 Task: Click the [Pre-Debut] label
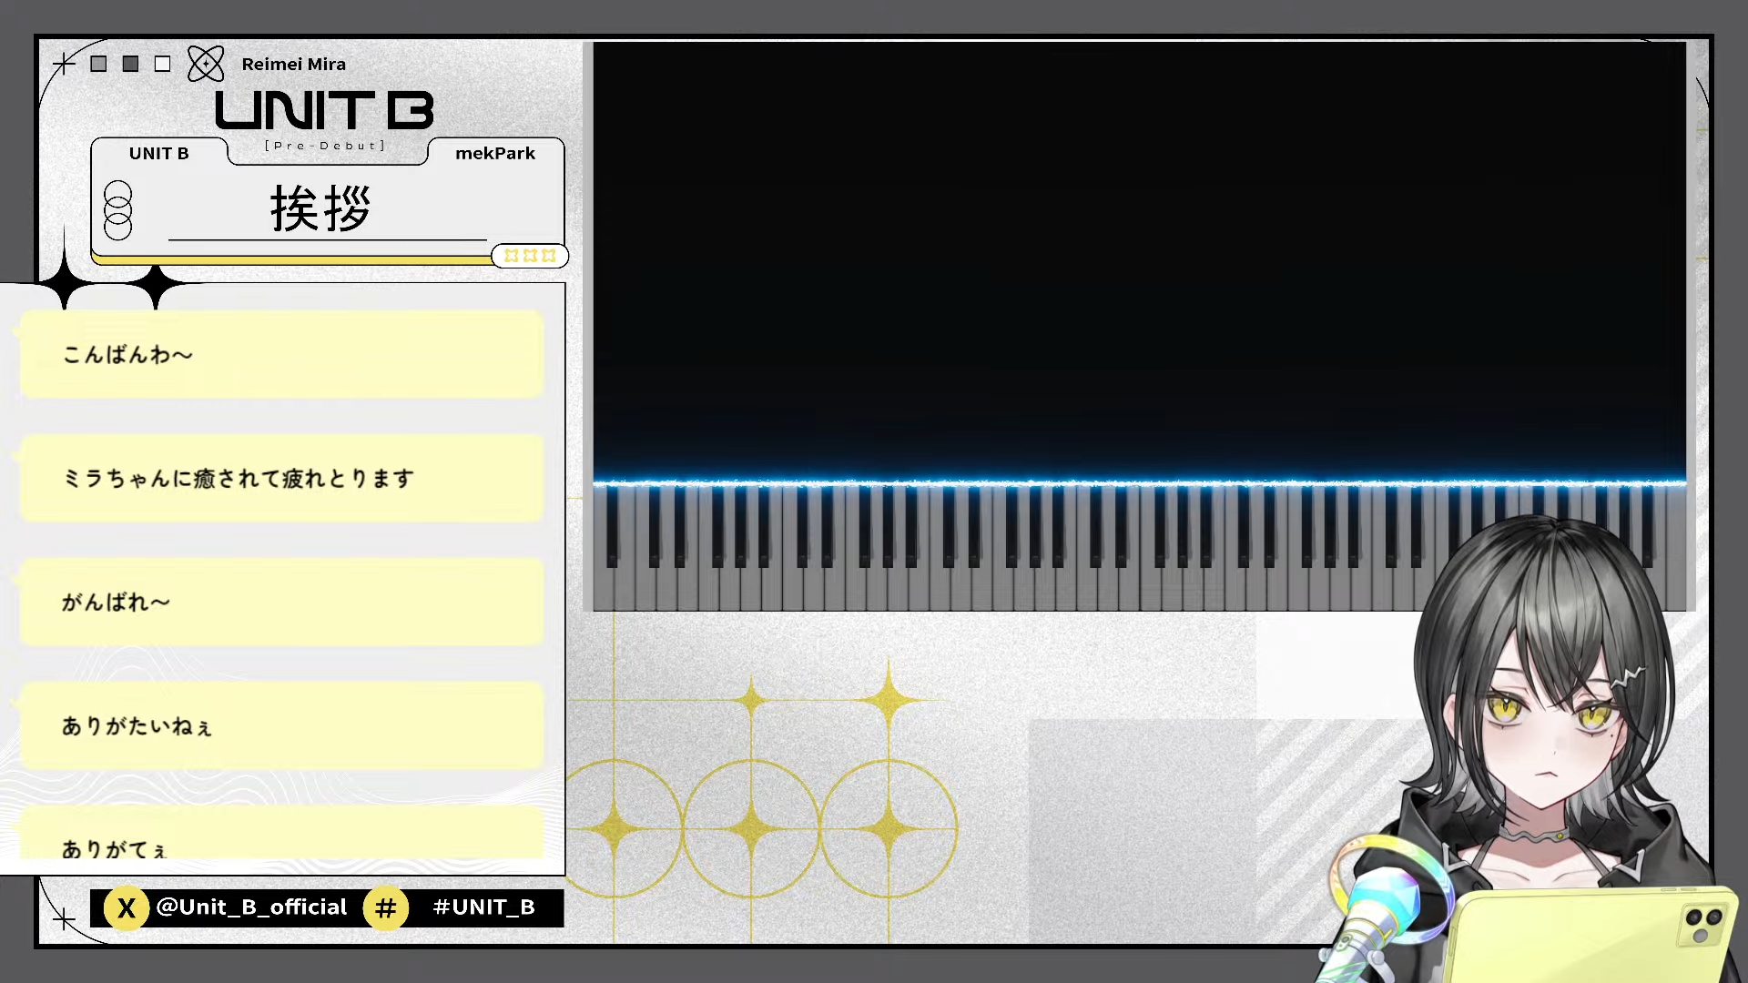click(325, 146)
